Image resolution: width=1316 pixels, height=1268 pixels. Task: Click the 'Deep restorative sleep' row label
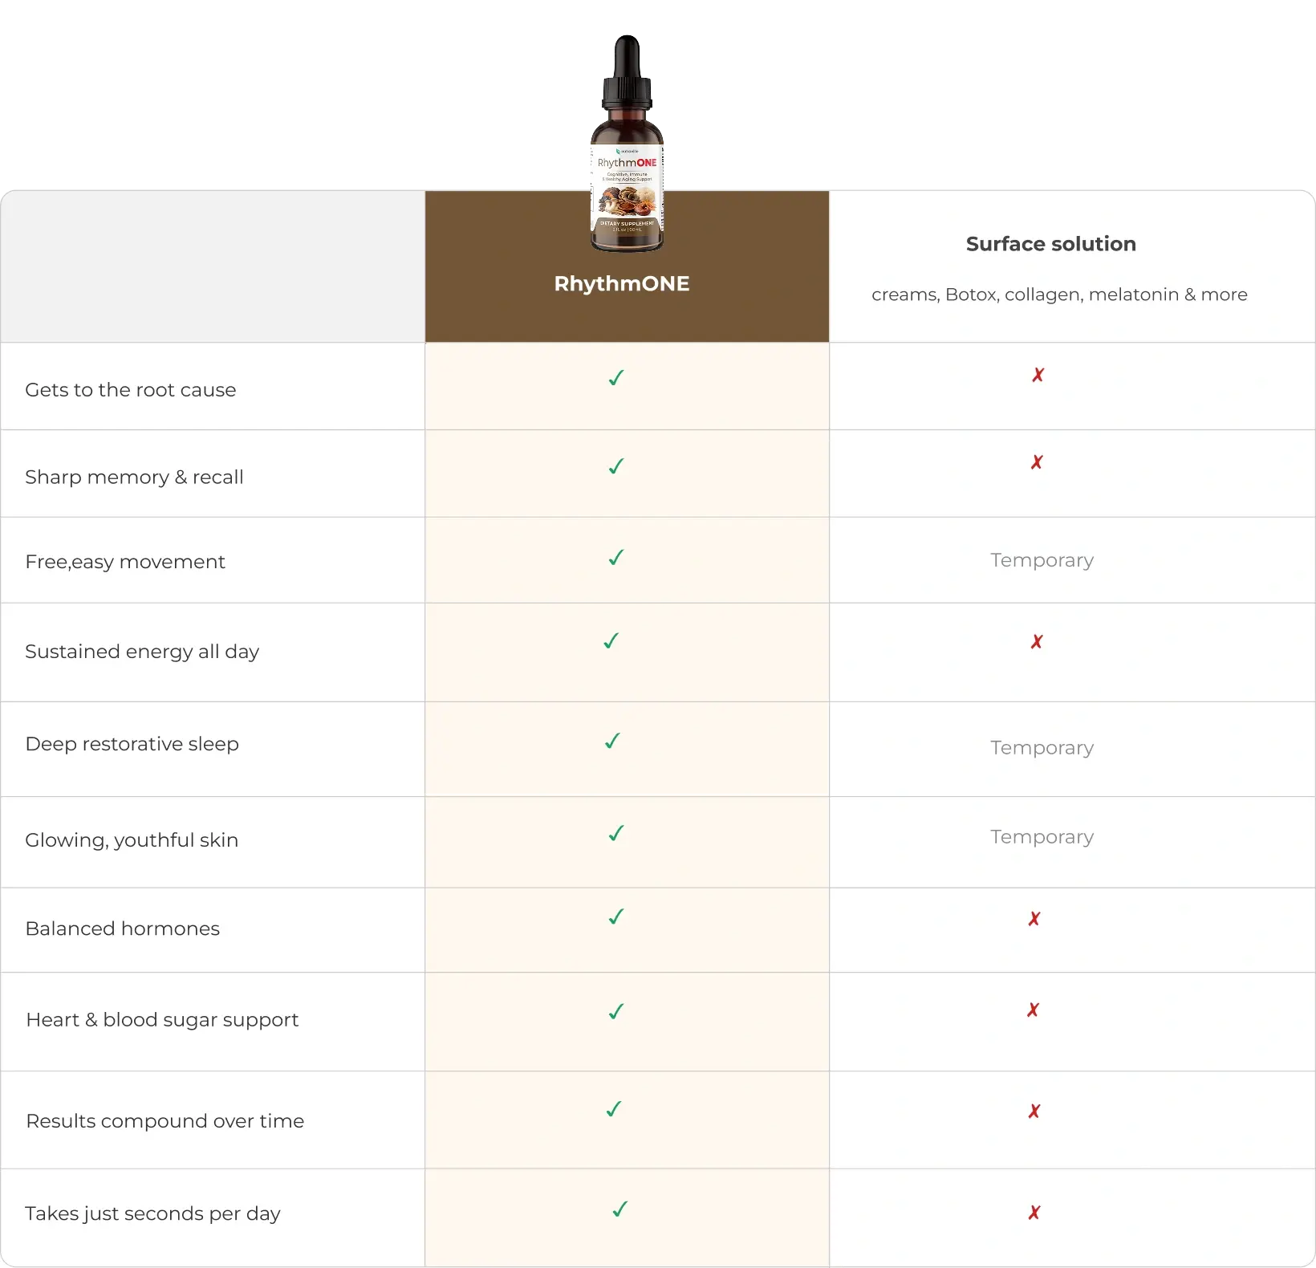tap(132, 744)
